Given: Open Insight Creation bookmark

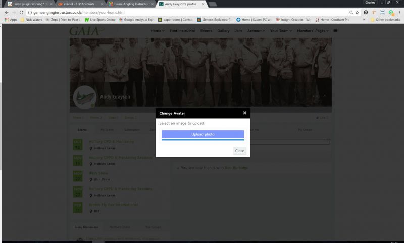Looking at the screenshot, I should click(x=293, y=20).
